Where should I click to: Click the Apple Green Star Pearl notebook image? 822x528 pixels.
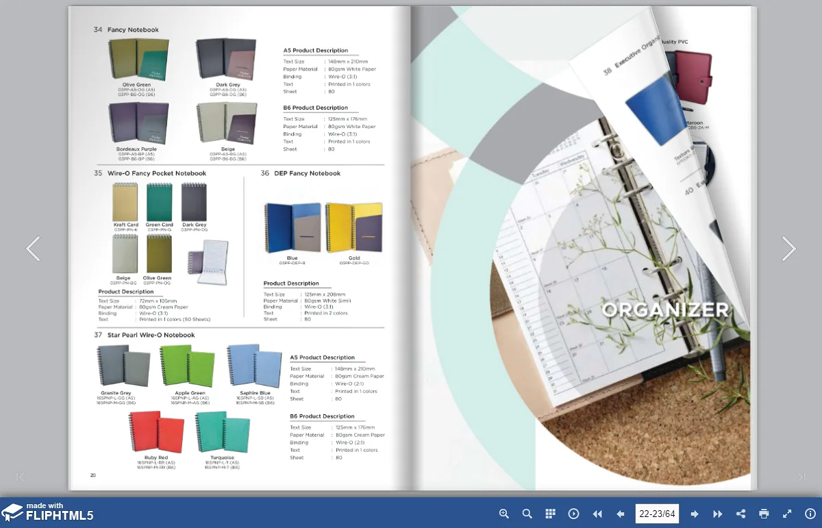187,366
